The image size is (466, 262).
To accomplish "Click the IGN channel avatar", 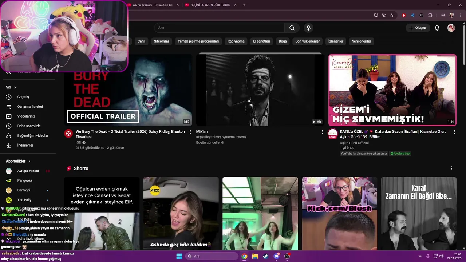I will [68, 134].
